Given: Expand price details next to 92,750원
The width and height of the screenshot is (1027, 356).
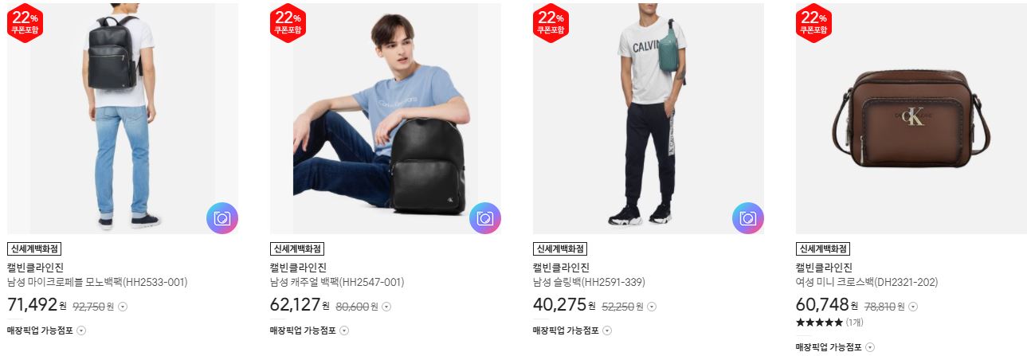Looking at the screenshot, I should pos(123,307).
